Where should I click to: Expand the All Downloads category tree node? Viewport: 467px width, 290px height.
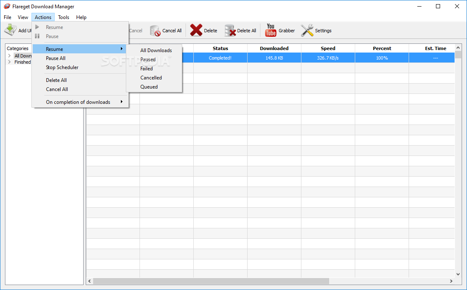click(x=10, y=56)
